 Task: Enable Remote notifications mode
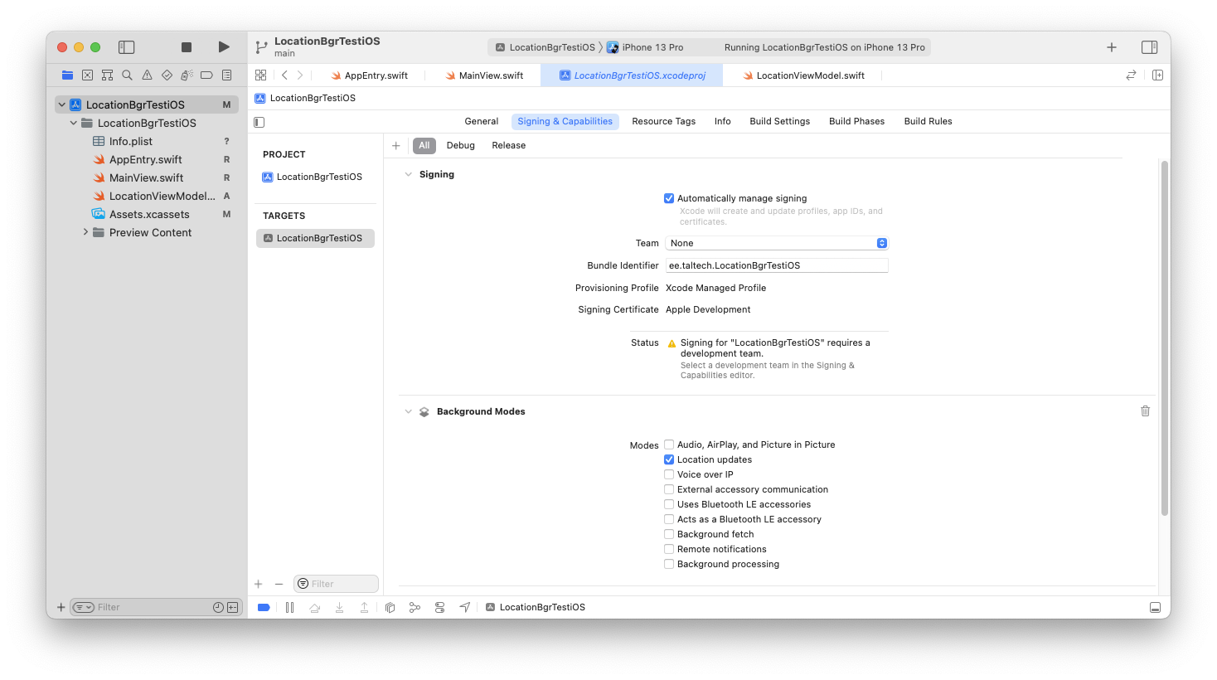pyautogui.click(x=669, y=549)
